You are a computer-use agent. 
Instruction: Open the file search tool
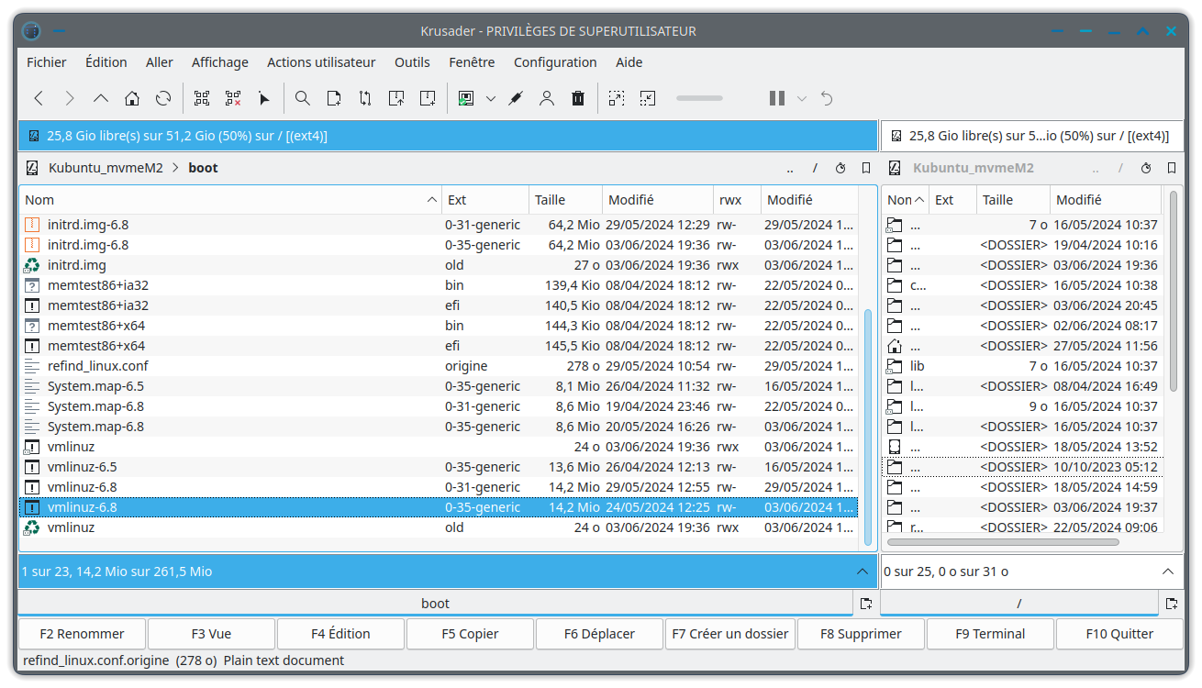[303, 98]
